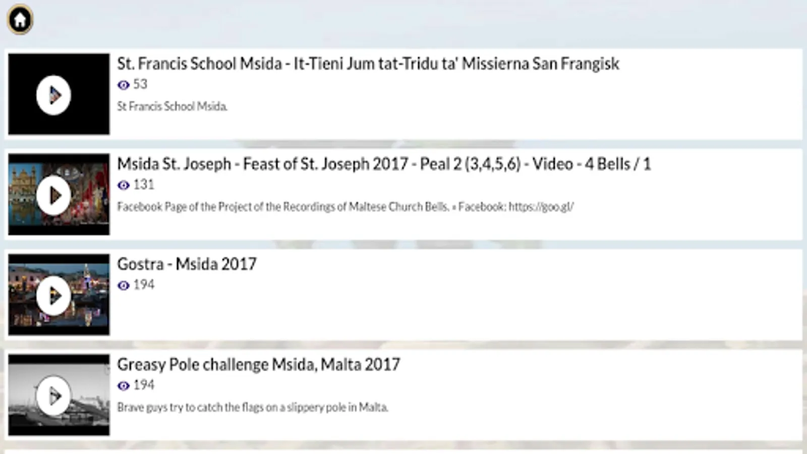Open the 'Gostra - Msida 2017' title
Viewport: 807px width, 454px height.
[x=187, y=264]
